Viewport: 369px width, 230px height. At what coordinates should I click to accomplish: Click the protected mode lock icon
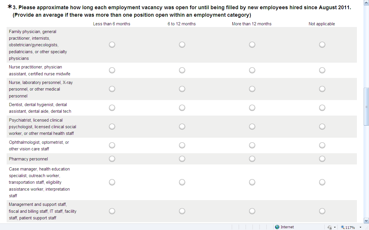(x=330, y=227)
